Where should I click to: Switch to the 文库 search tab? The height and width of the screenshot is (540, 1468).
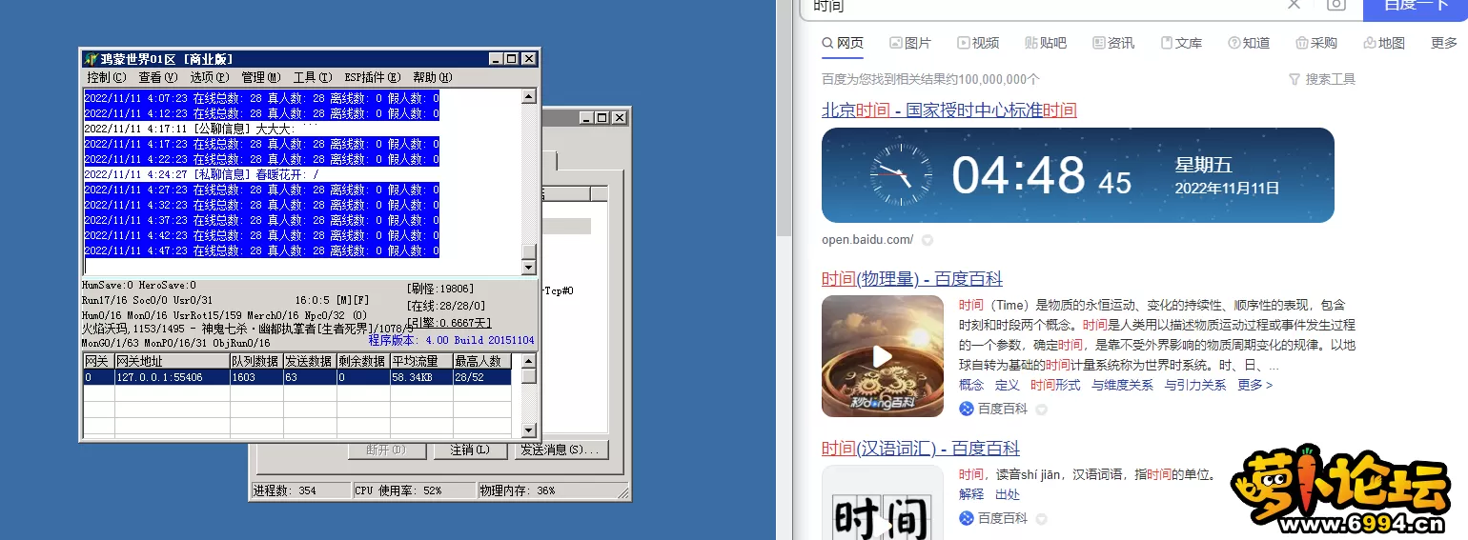[1181, 43]
